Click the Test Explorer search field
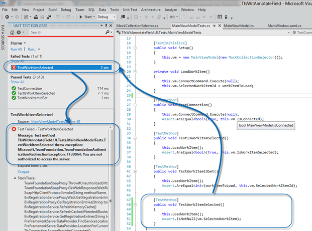This screenshot has width=312, height=231. point(67,33)
